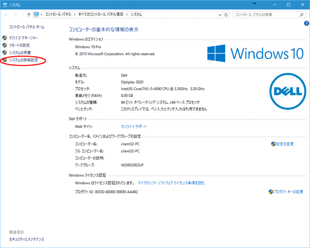Click システム breadcrumb in address bar
Viewport: 310px width, 248px height.
(136, 14)
